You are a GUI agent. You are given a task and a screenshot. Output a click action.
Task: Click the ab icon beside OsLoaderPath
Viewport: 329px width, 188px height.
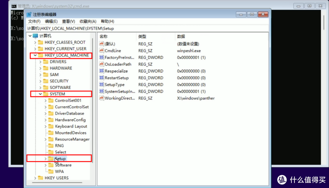pyautogui.click(x=101, y=64)
